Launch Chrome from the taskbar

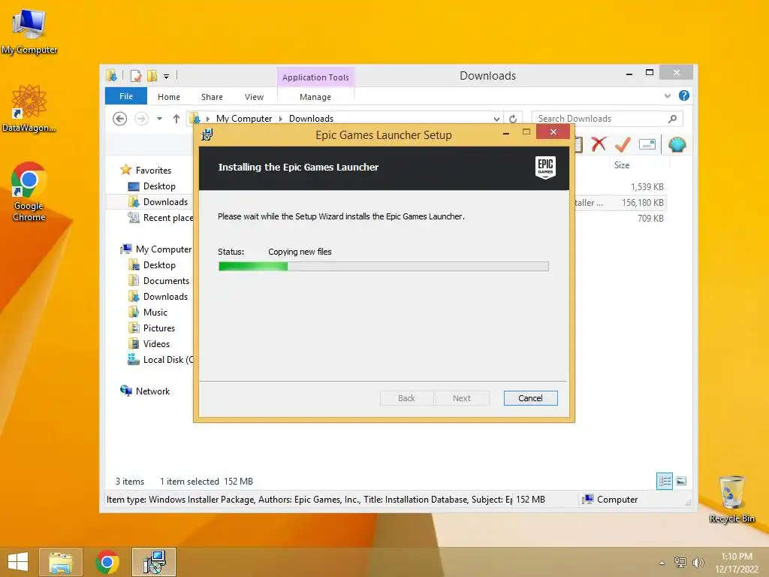(x=107, y=562)
